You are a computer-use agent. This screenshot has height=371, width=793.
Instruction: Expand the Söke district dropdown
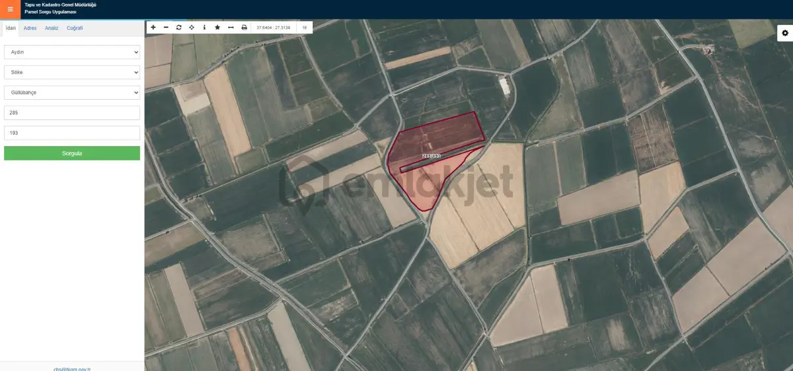click(x=72, y=72)
